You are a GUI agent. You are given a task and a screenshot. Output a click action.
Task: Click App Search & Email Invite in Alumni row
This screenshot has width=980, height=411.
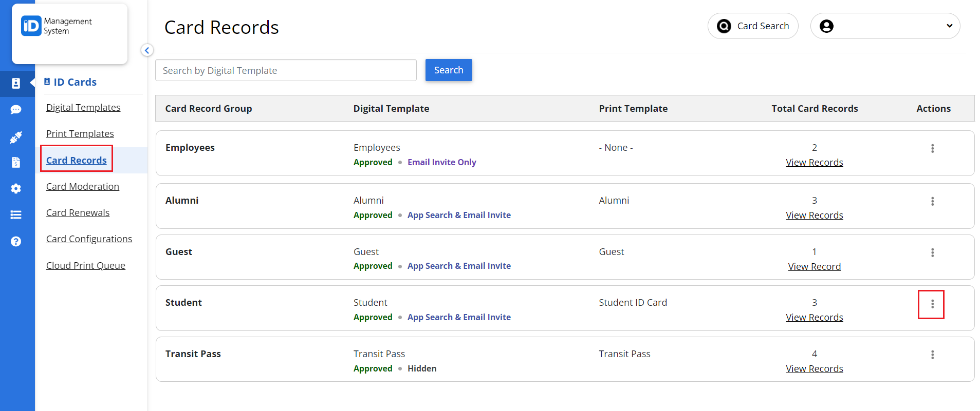tap(459, 215)
